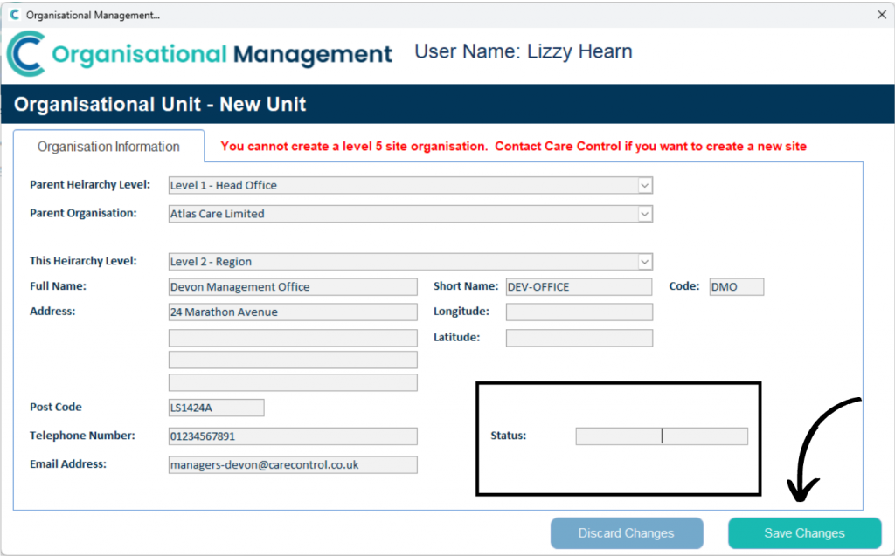The image size is (895, 556).
Task: Click the Short Name field showing DEV-OFFICE
Action: pyautogui.click(x=579, y=287)
